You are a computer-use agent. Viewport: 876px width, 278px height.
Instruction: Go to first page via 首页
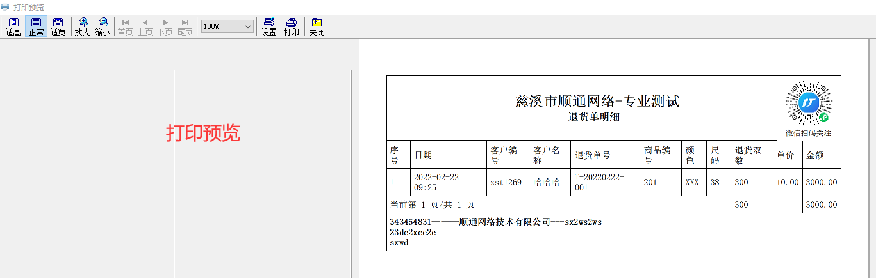coord(125,26)
